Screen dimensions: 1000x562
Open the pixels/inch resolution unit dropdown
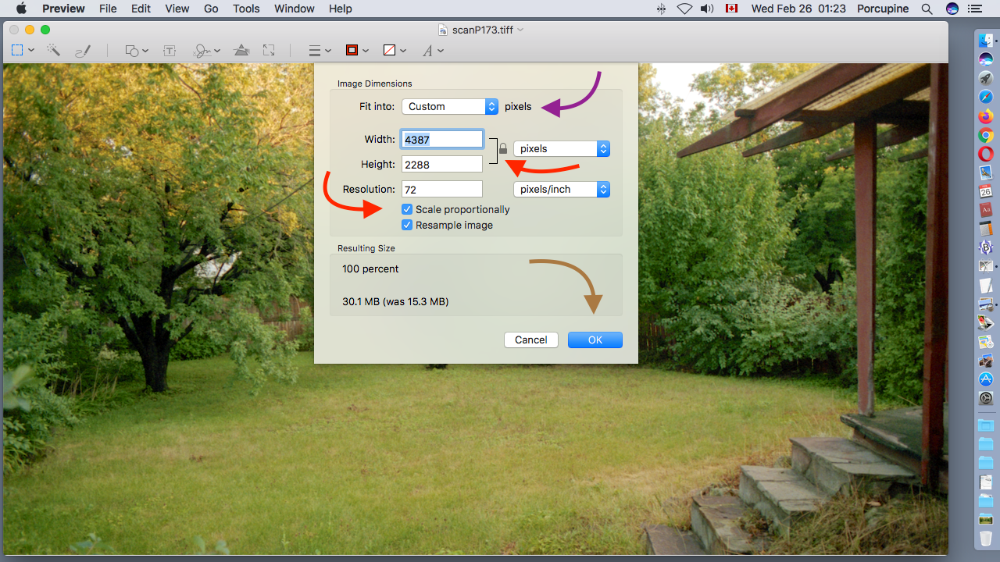(562, 189)
